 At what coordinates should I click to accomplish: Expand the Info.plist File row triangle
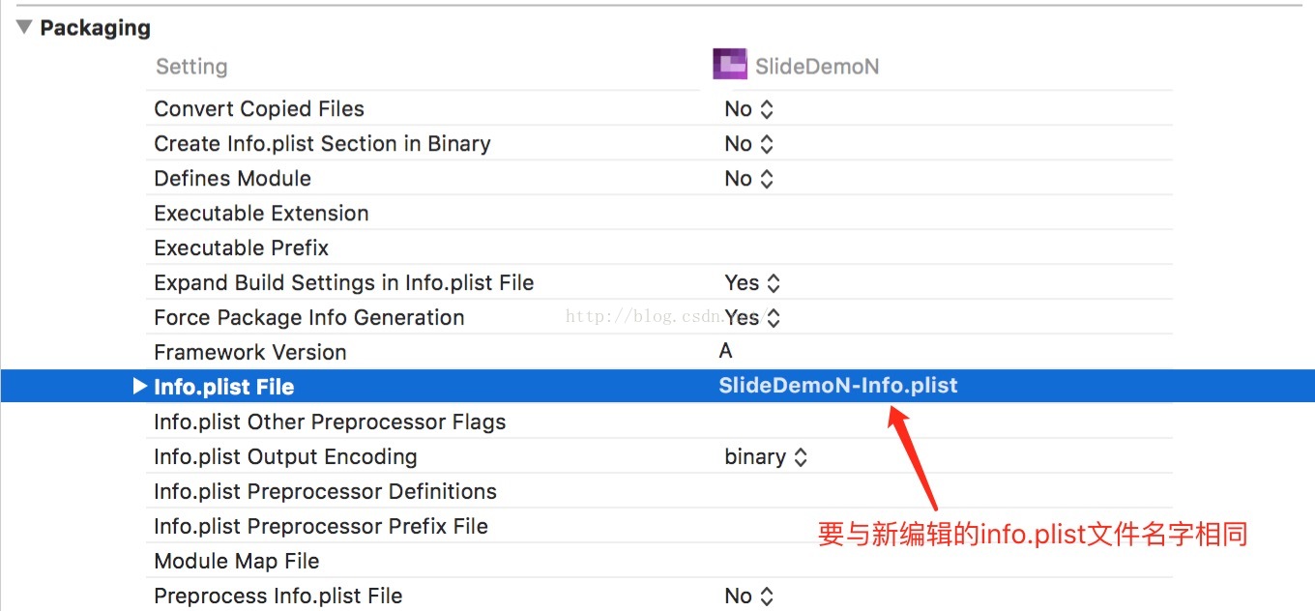pos(139,387)
